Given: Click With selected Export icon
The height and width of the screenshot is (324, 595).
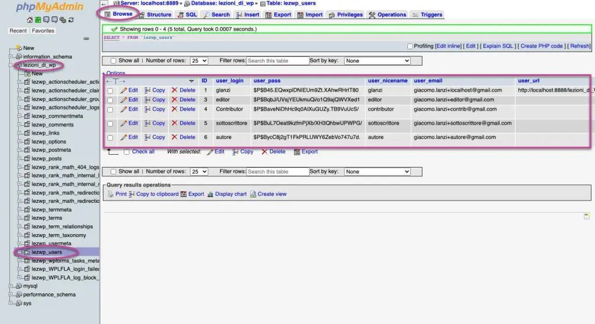Looking at the screenshot, I should point(297,152).
